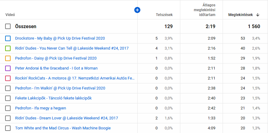Select the Fekete Lakkcipők row checkbox

(8, 98)
